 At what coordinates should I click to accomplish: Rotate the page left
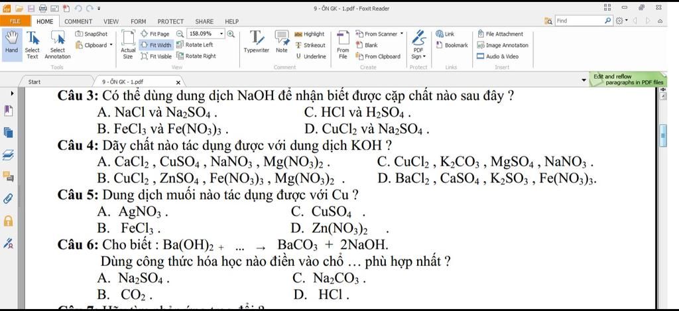pos(195,45)
